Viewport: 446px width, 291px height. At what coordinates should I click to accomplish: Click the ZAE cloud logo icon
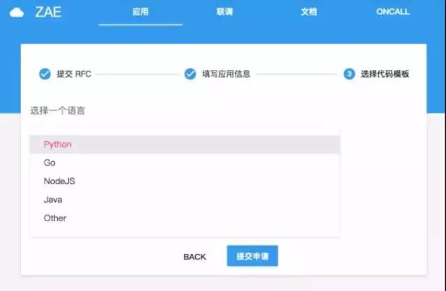tap(17, 13)
